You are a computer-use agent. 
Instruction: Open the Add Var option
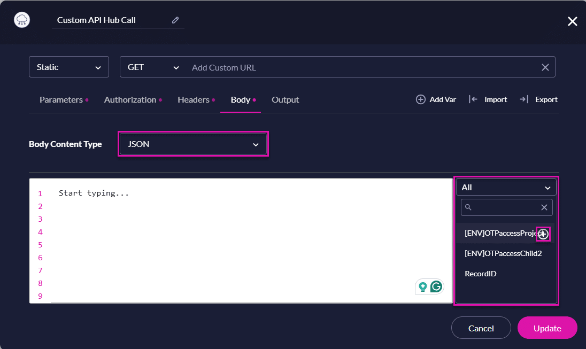(x=436, y=99)
